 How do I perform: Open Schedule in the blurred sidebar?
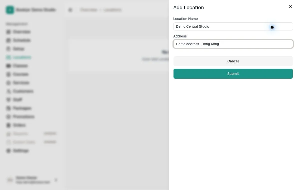(18, 40)
